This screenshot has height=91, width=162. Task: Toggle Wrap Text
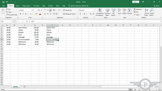[x=68, y=10]
